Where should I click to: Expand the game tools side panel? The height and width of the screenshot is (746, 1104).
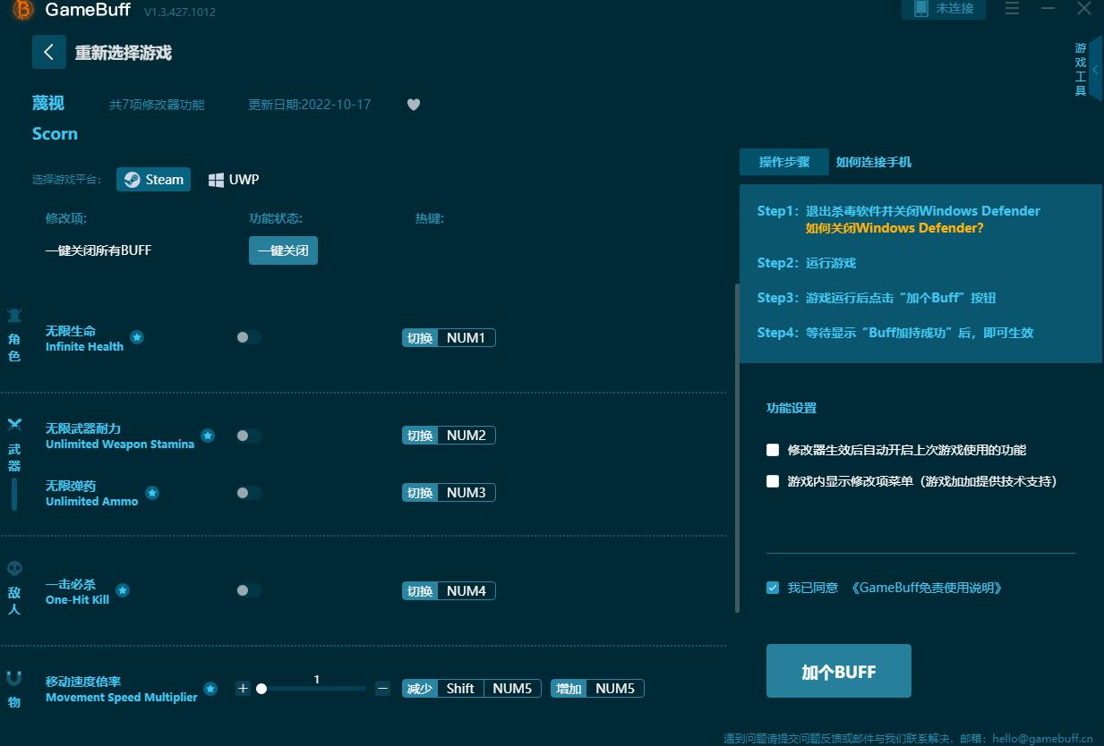coord(1095,70)
